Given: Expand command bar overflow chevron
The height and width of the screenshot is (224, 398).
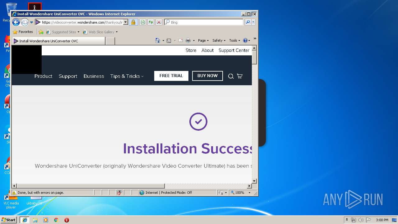Looking at the screenshot, I should (255, 39).
